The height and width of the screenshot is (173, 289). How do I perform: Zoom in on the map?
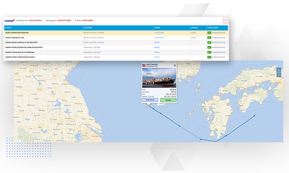[x=279, y=70]
